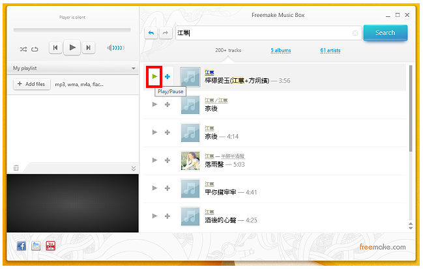Visit freemake.com link
The width and height of the screenshot is (423, 269).
383,247
